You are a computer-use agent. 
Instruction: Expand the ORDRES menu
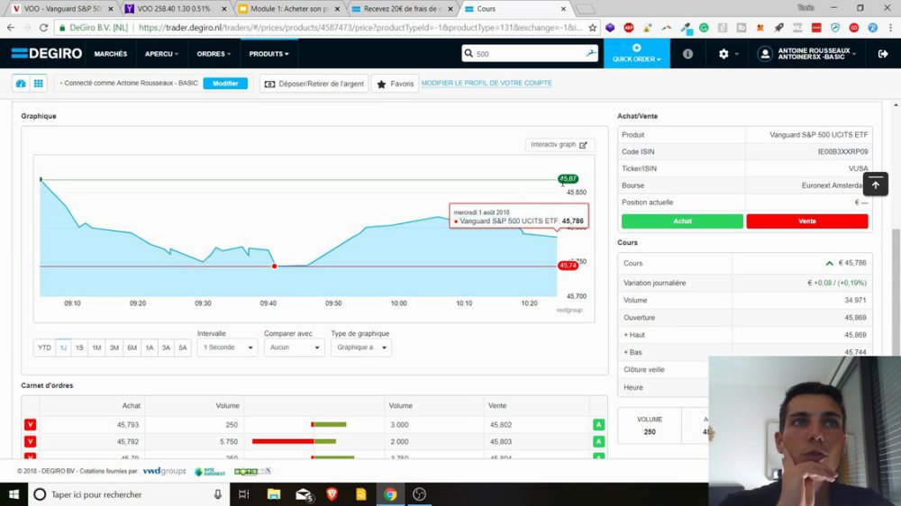pos(214,53)
